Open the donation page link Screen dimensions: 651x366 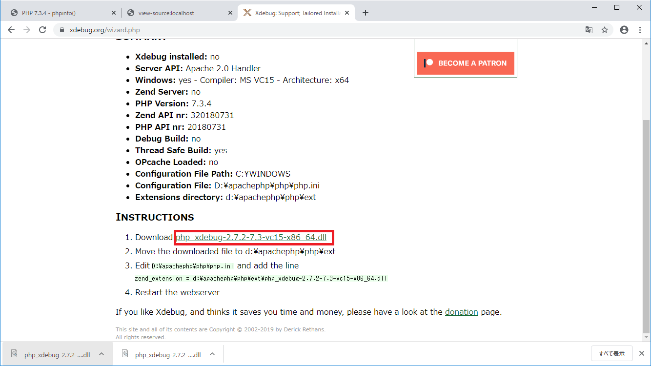coord(462,312)
